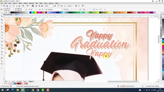Pick the blue swatch in the palette
164x92 pixels.
[x=30, y=13]
